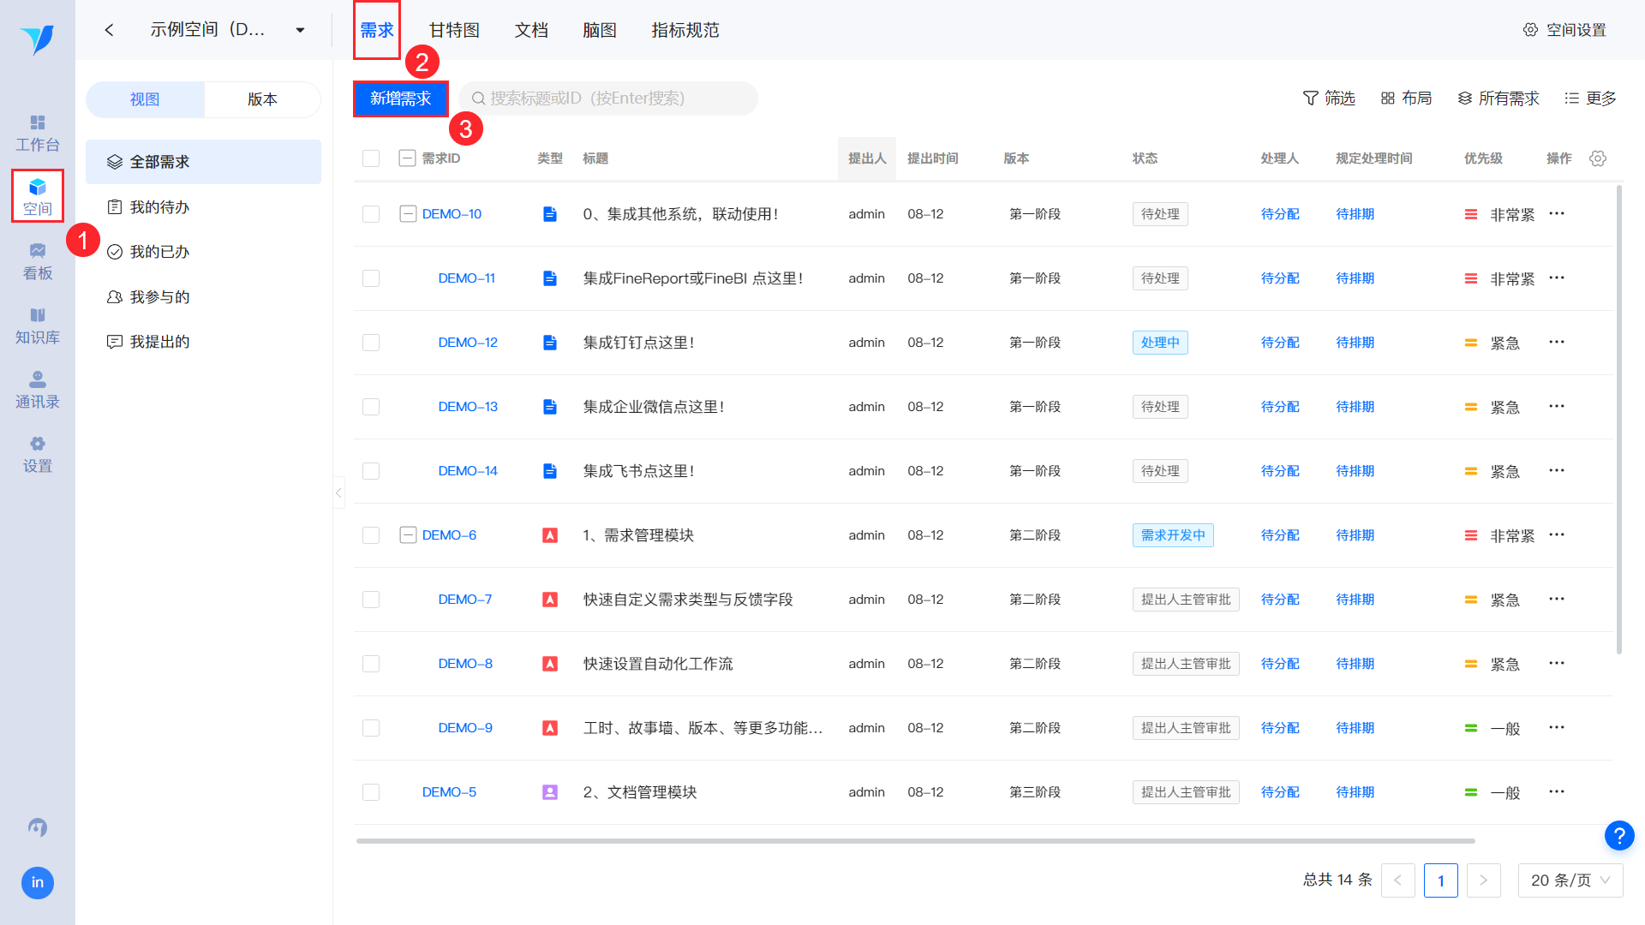This screenshot has width=1645, height=925.
Task: Toggle the select-all checkbox in the header
Action: pyautogui.click(x=370, y=158)
